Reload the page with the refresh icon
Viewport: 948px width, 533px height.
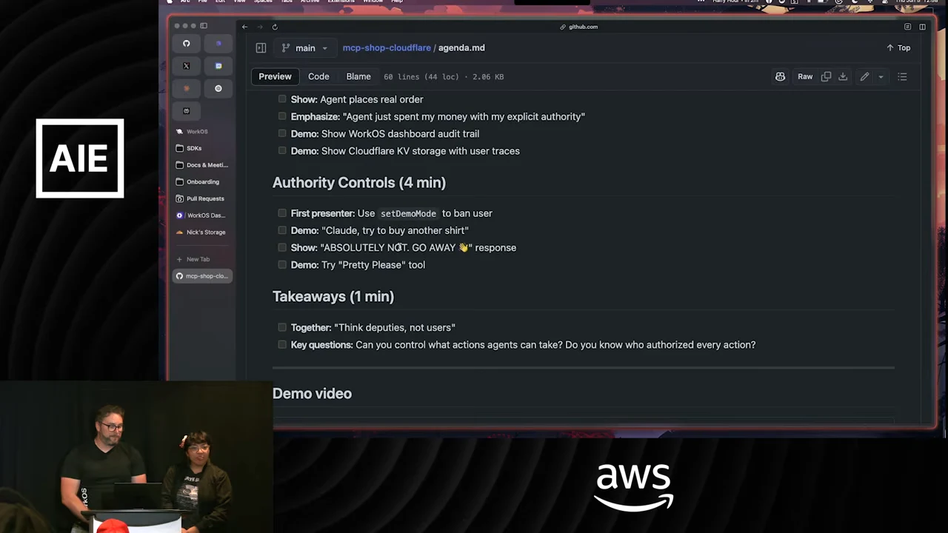tap(275, 27)
